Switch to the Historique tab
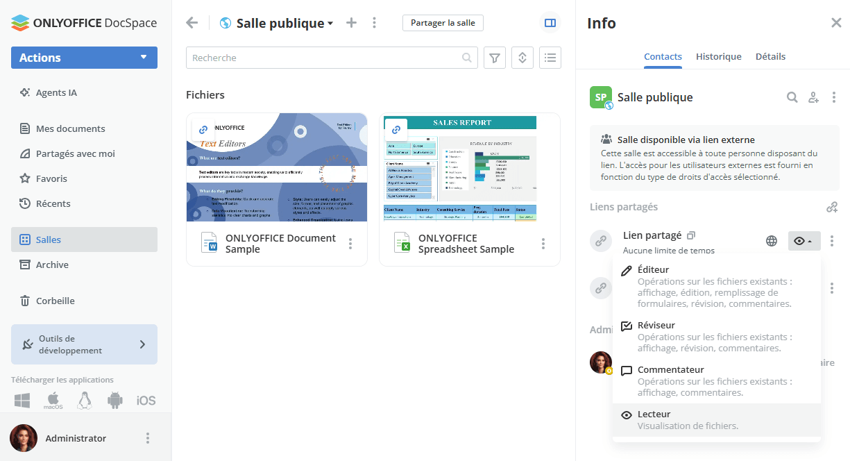The height and width of the screenshot is (461, 850). [718, 57]
